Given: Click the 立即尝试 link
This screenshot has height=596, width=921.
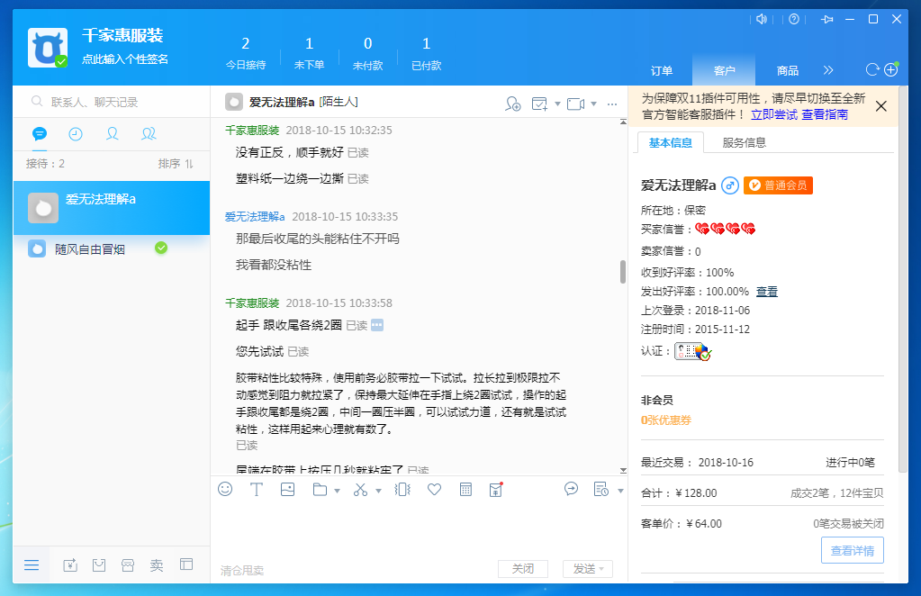Looking at the screenshot, I should (x=774, y=114).
